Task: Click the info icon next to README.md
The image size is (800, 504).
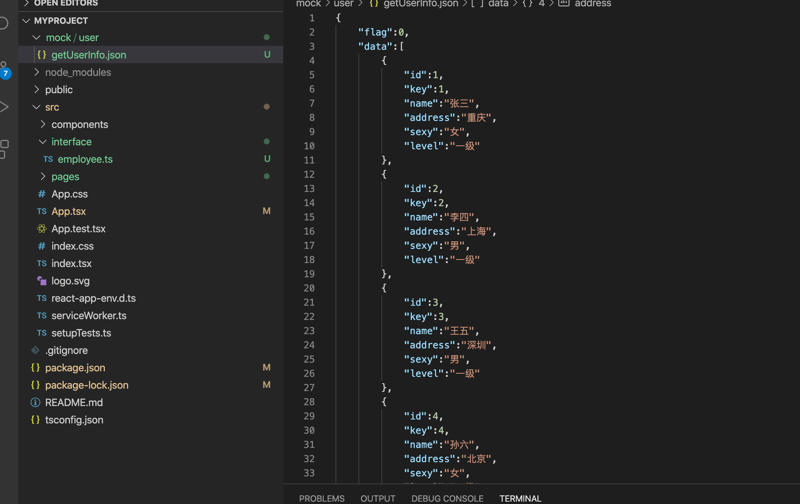Action: (x=35, y=402)
